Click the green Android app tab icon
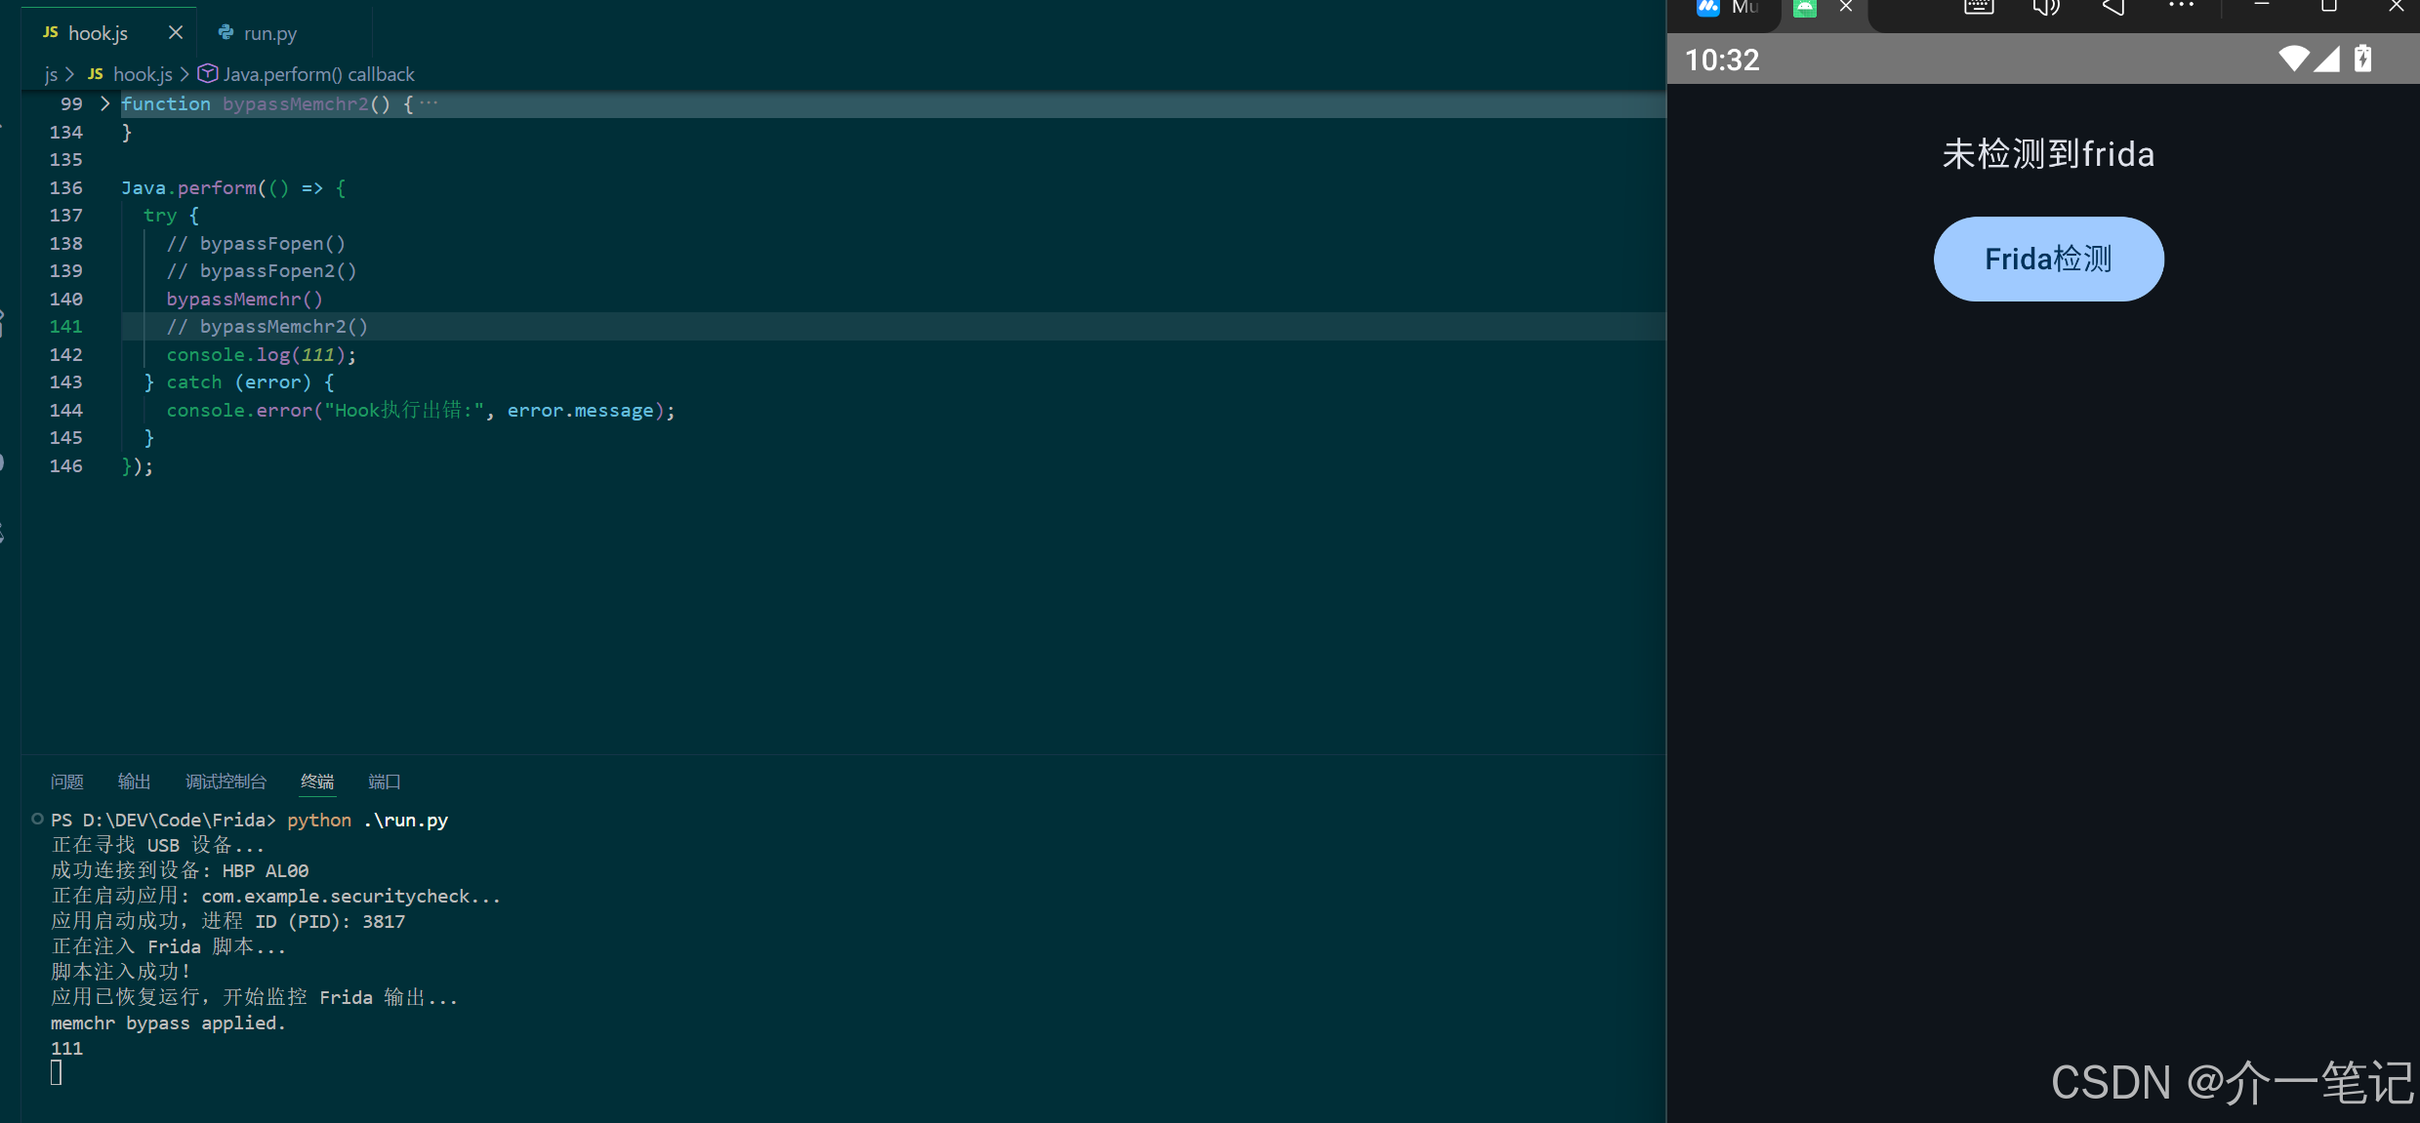This screenshot has width=2420, height=1123. click(x=1805, y=8)
